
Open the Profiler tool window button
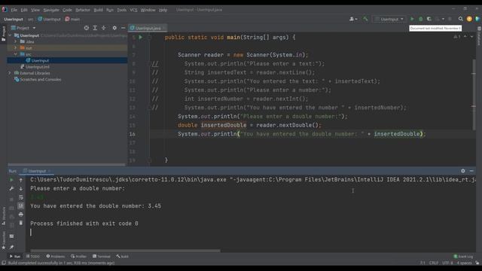(x=78, y=256)
